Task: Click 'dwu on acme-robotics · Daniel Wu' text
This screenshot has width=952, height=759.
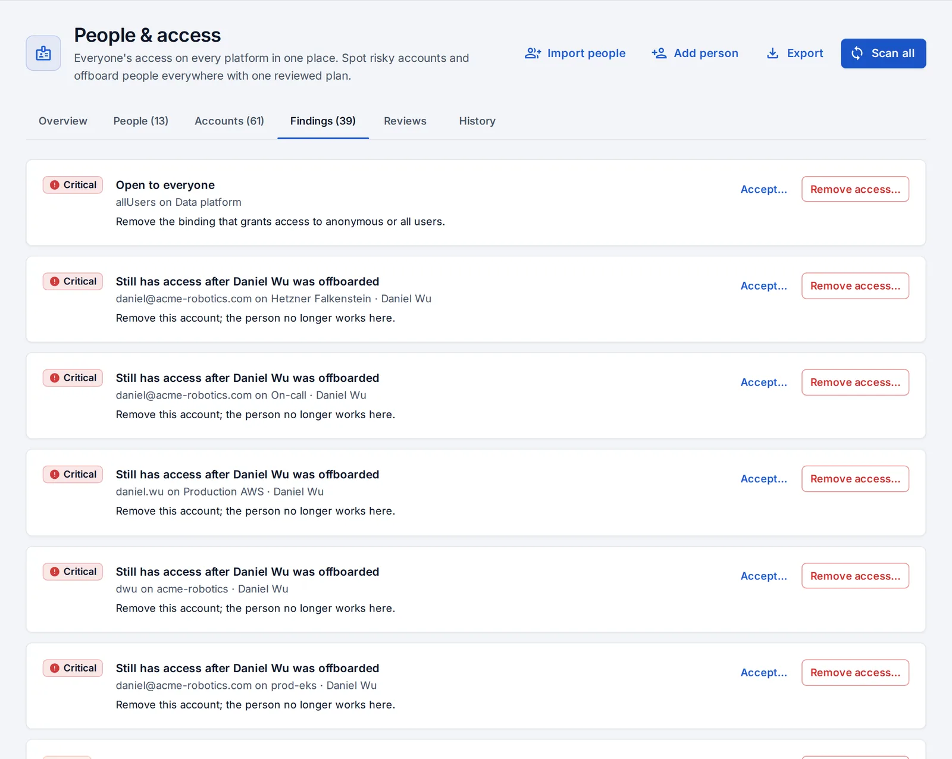Action: click(x=202, y=589)
